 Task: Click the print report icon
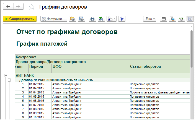pos(92,19)
